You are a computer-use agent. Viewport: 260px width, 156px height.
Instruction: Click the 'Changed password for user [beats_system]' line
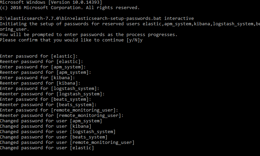coord(54,137)
